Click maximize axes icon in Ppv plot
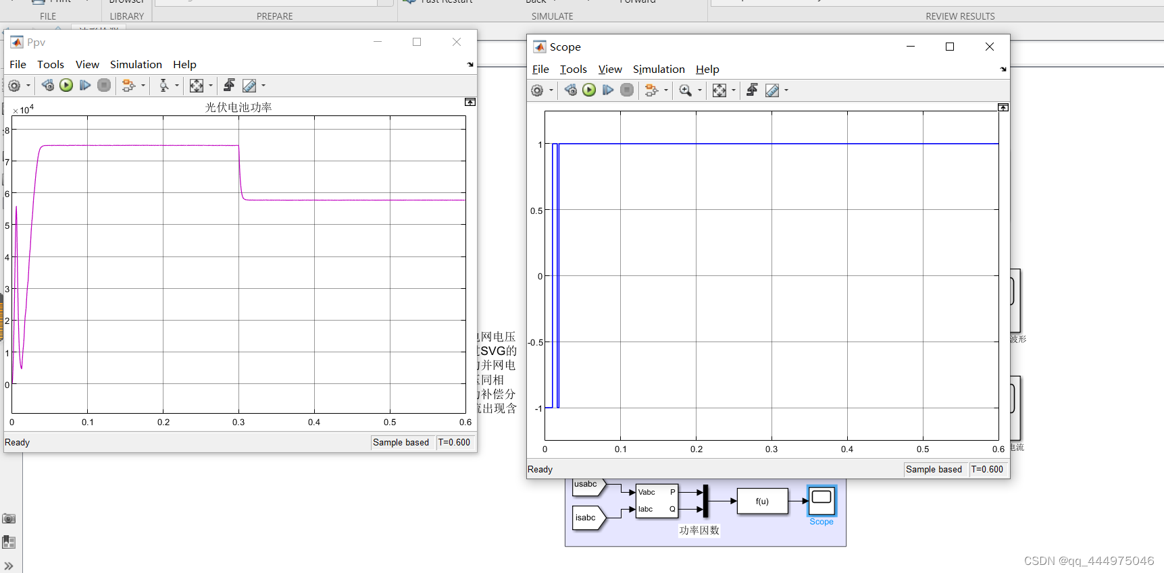The height and width of the screenshot is (573, 1164). (470, 102)
